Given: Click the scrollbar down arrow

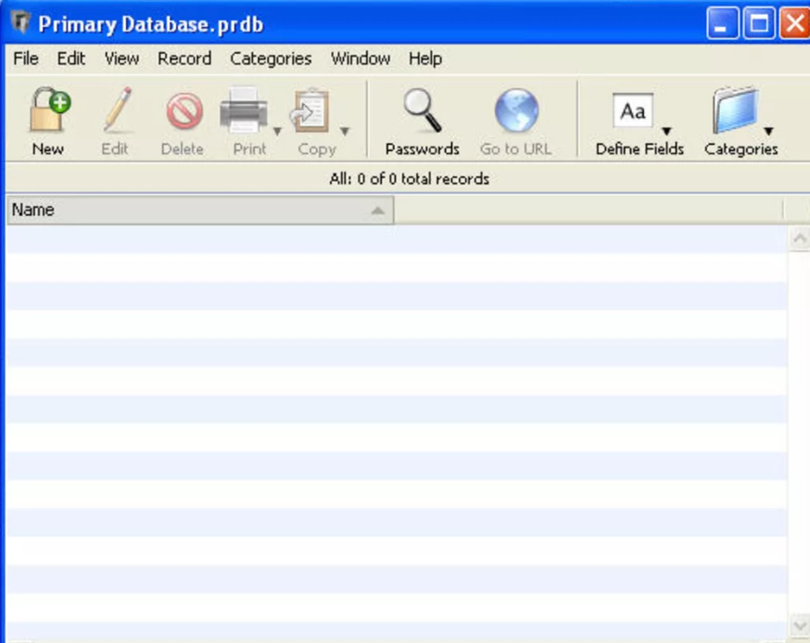Looking at the screenshot, I should [x=799, y=625].
